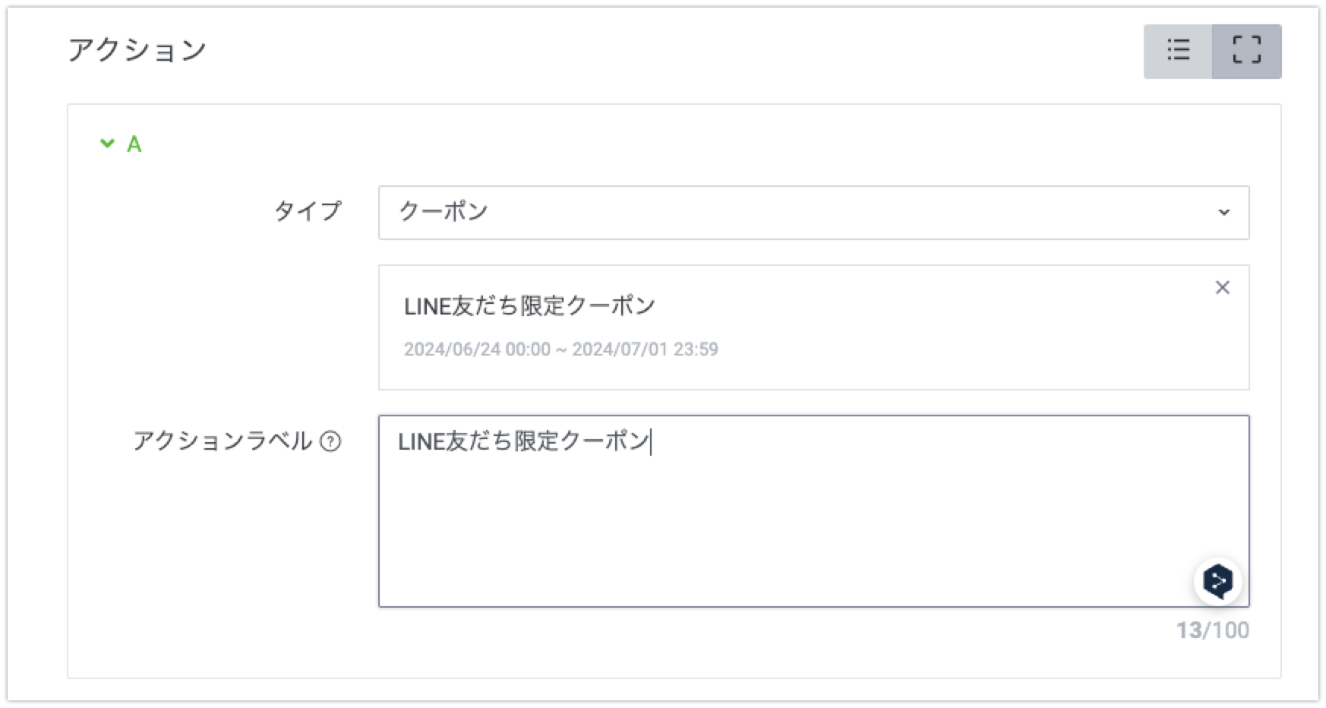Remove the coupon using the X icon
Viewport: 1326px width, 708px height.
click(1223, 288)
